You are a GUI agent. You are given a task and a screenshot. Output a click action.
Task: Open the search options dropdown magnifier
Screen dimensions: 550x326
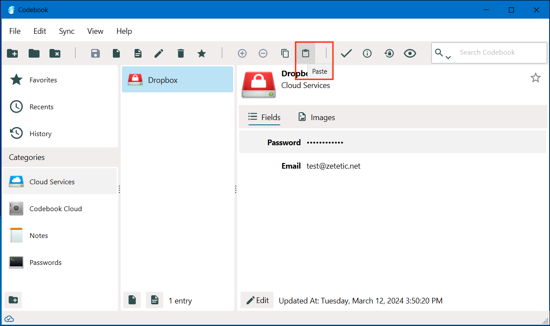point(443,53)
